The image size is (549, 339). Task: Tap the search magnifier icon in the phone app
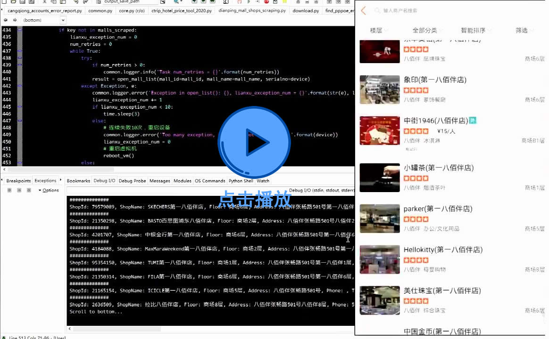point(377,10)
